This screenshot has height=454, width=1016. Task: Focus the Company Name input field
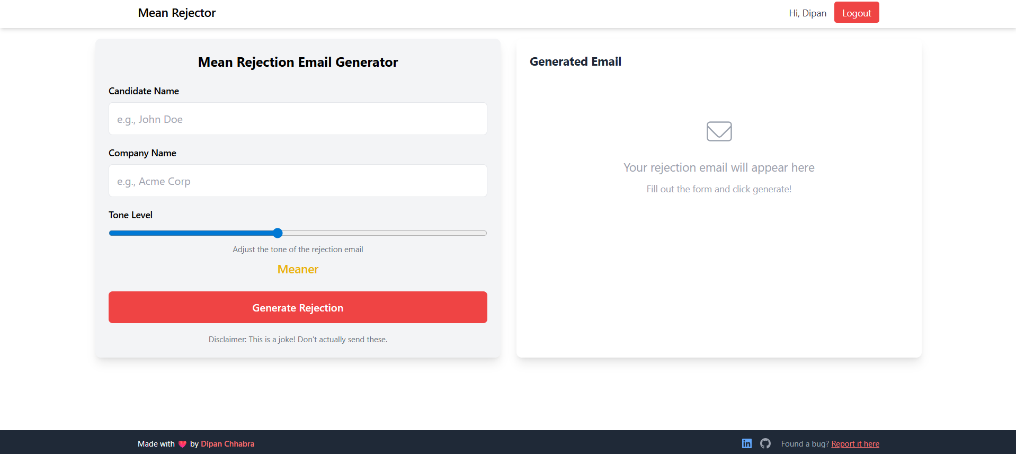point(298,181)
